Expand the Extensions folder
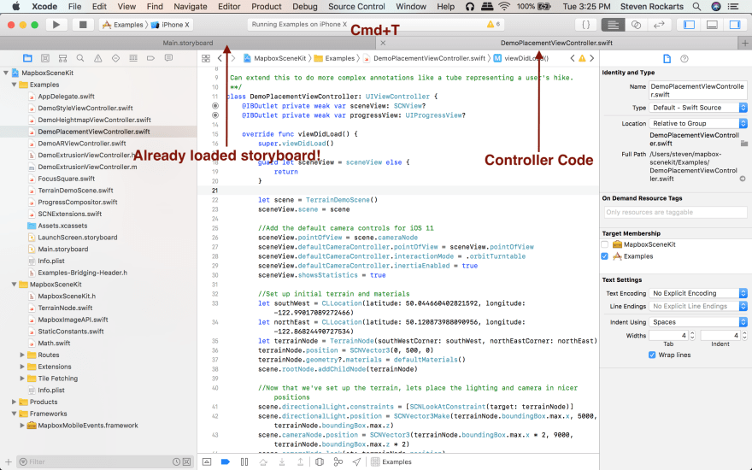 click(x=22, y=367)
